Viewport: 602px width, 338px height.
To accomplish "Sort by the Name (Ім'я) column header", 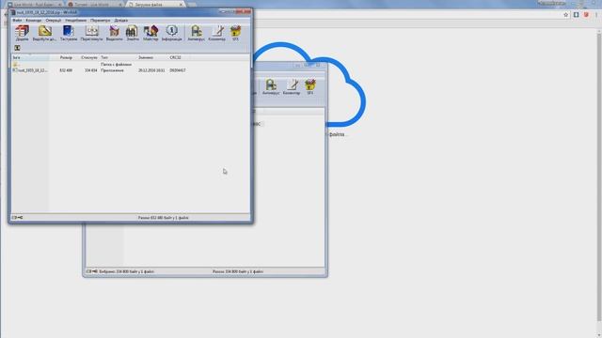I will pyautogui.click(x=30, y=57).
